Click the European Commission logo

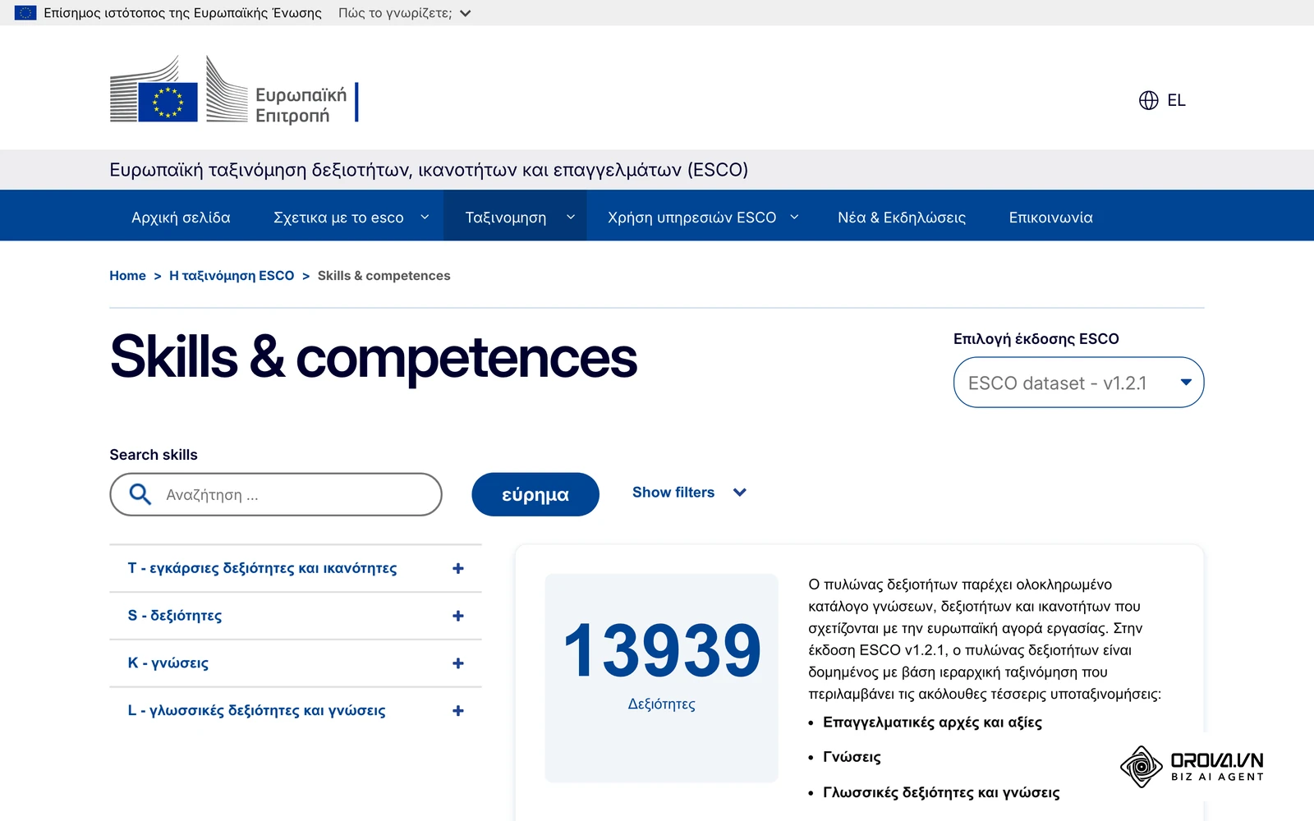[x=234, y=89]
